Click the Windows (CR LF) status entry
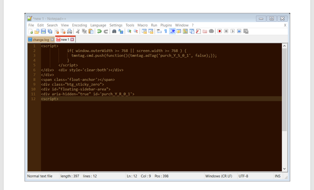 [x=218, y=176]
